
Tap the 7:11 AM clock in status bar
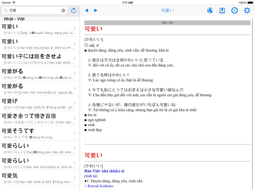coord(127,3)
